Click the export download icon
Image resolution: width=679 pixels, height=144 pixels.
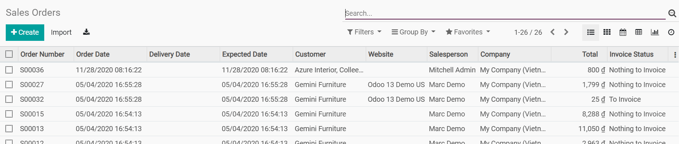(x=86, y=32)
